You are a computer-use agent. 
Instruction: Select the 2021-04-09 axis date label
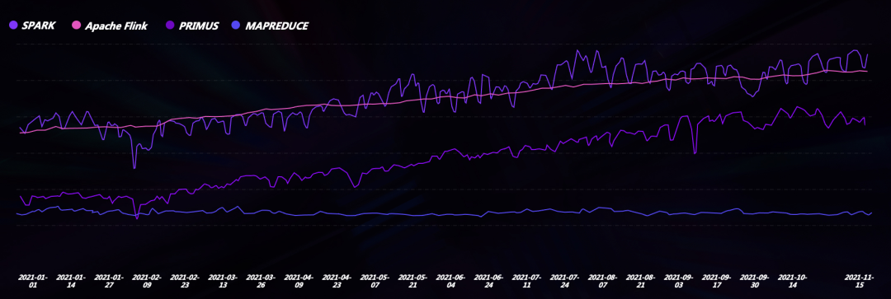click(299, 282)
